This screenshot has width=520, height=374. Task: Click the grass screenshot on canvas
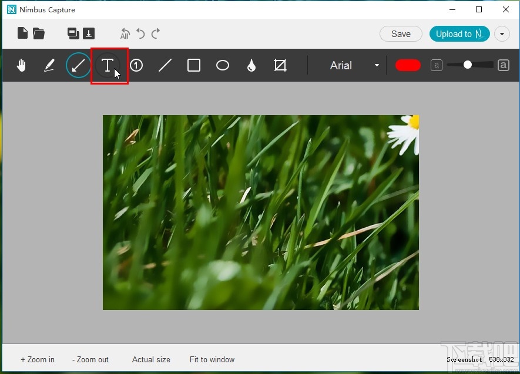point(261,213)
